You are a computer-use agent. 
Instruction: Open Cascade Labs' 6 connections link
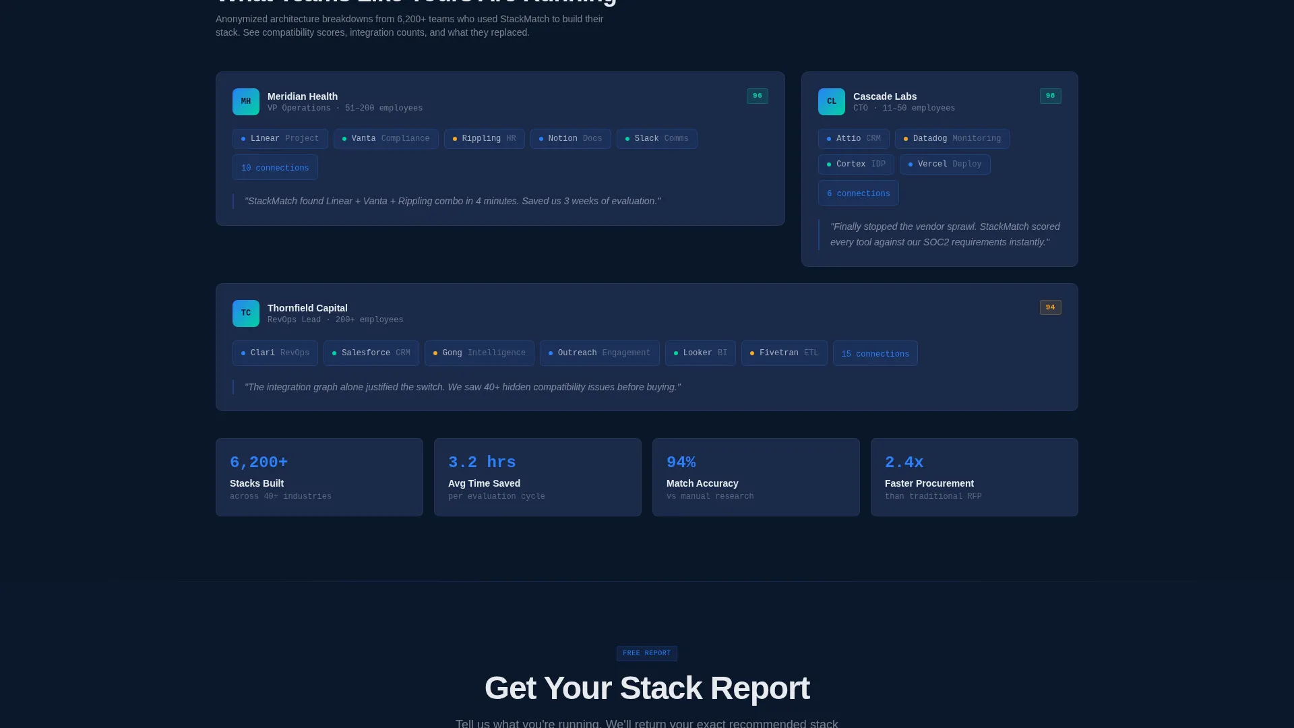(x=859, y=193)
